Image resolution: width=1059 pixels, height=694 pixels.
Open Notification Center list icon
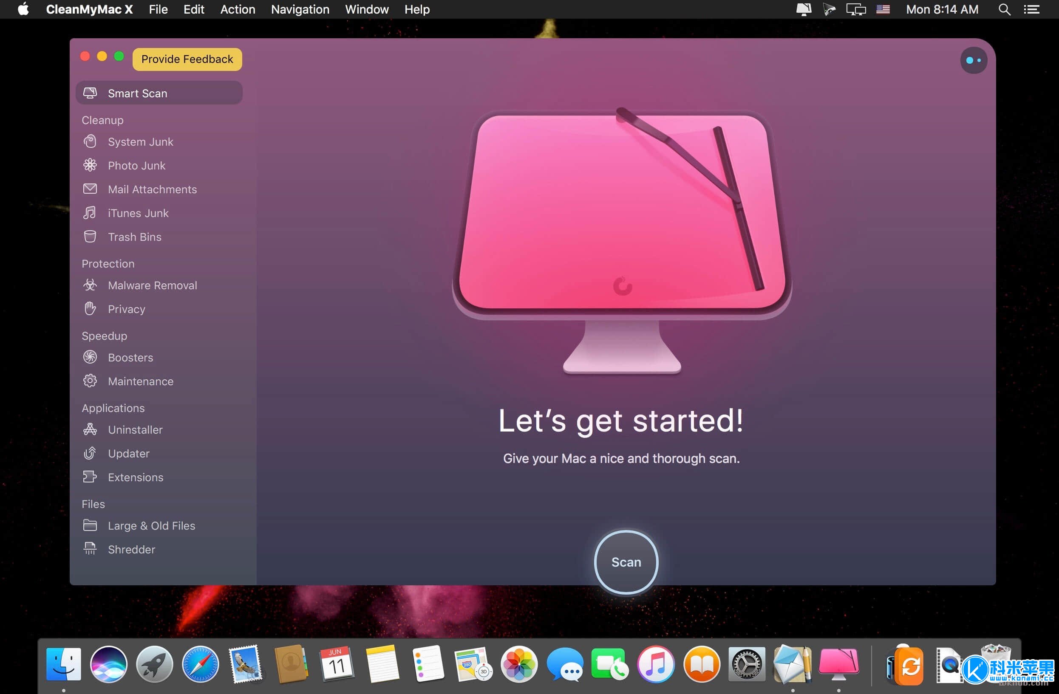1031,9
